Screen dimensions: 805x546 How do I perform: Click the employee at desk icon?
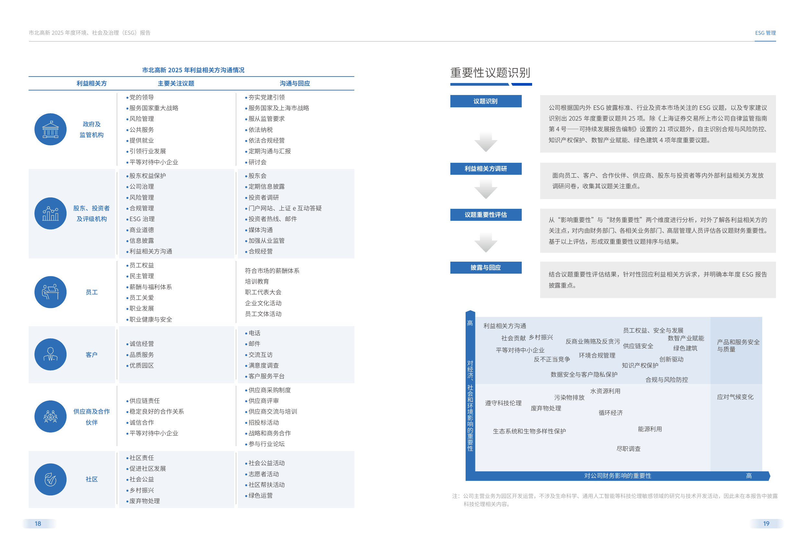51,292
